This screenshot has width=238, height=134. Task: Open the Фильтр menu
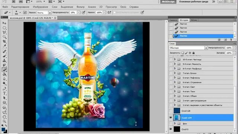(x=80, y=7)
